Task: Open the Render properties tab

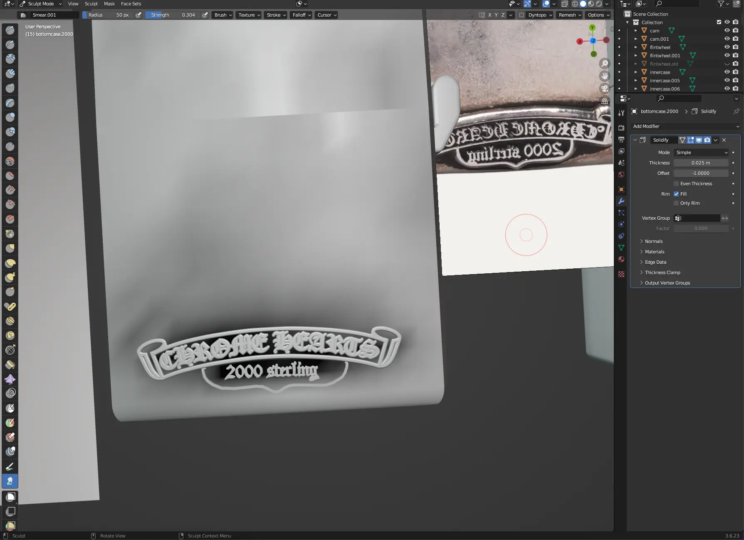Action: pos(621,128)
